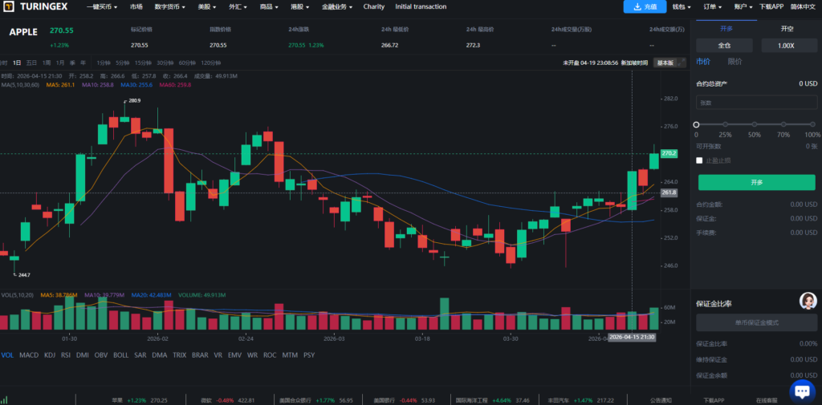
Task: Click the green 开多 submit button
Action: (756, 182)
